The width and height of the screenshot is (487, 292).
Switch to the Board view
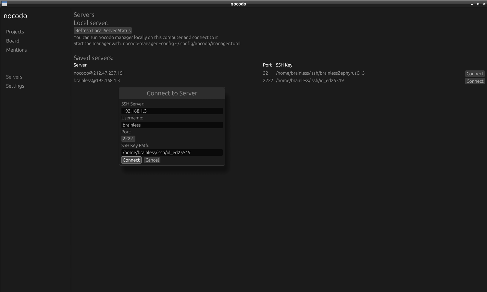[13, 41]
